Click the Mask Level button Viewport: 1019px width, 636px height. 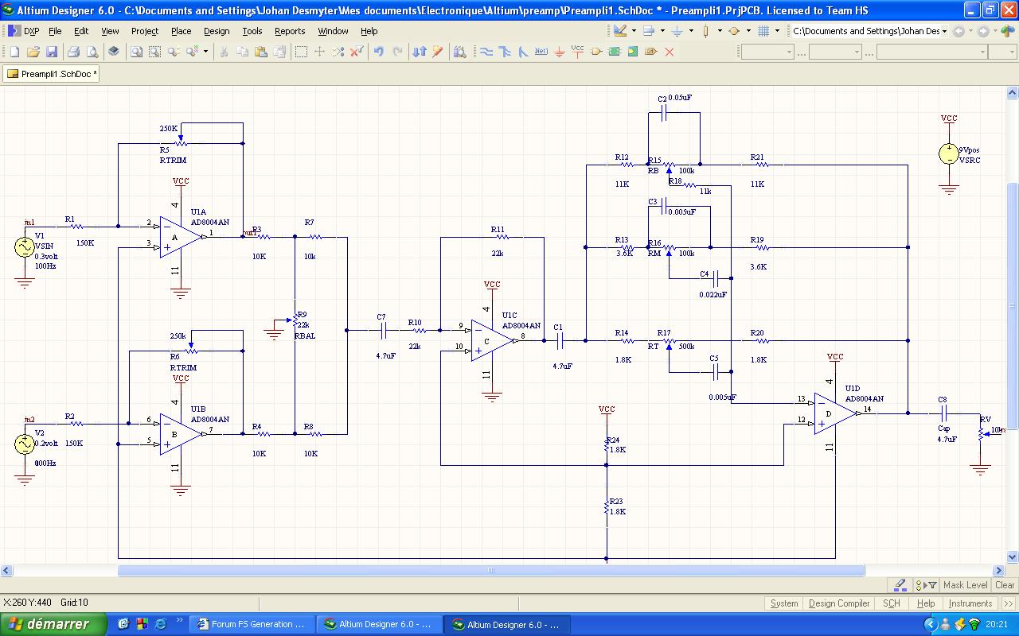pos(965,585)
